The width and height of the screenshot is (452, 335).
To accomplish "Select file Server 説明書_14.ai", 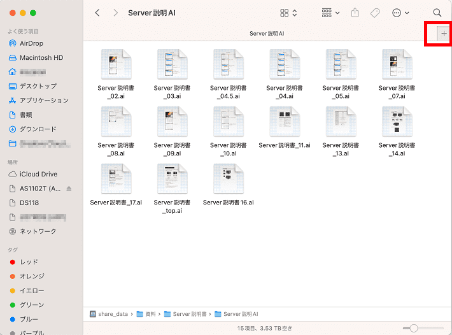I will click(397, 131).
